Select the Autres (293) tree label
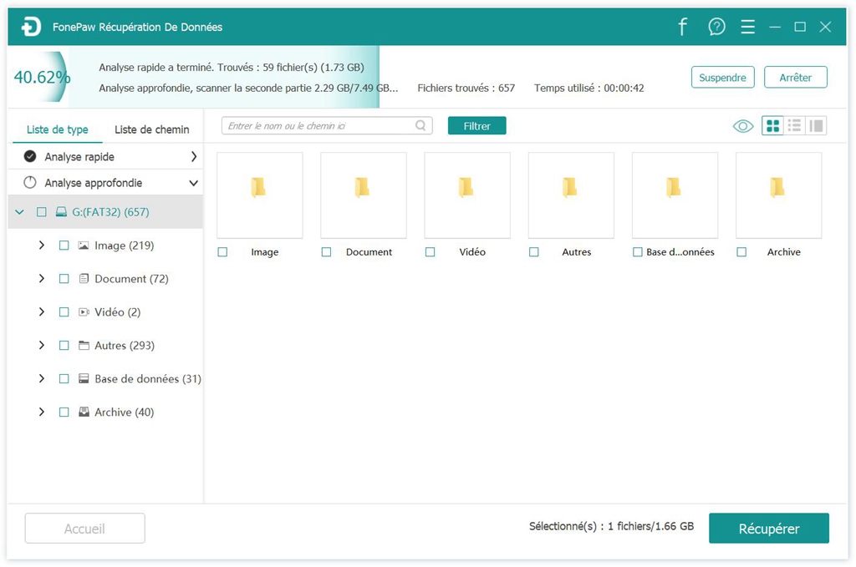This screenshot has height=567, width=856. (x=125, y=346)
